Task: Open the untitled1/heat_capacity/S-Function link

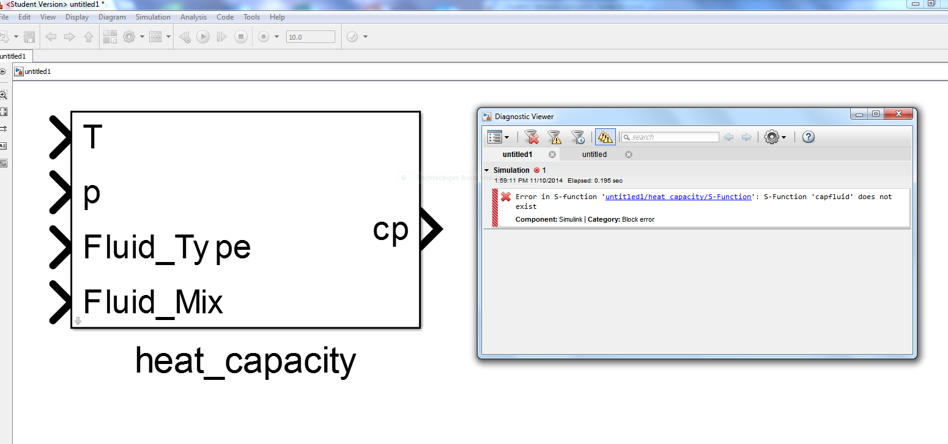Action: point(678,197)
